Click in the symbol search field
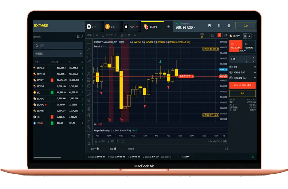 click(x=59, y=45)
